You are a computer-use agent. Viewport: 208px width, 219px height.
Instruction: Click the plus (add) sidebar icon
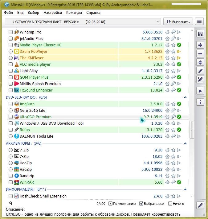(200, 45)
